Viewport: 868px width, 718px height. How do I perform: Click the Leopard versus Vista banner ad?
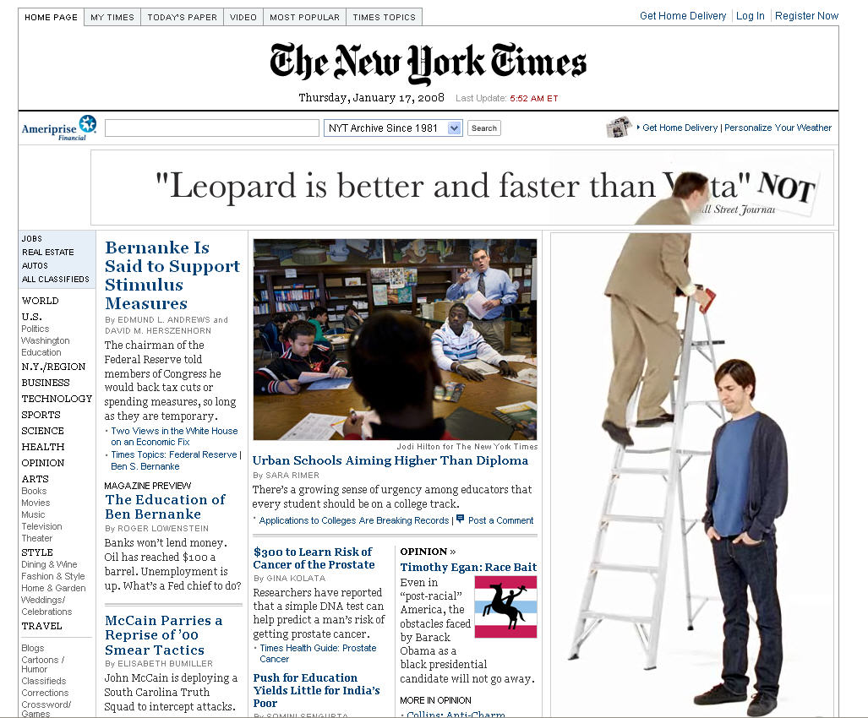point(462,188)
